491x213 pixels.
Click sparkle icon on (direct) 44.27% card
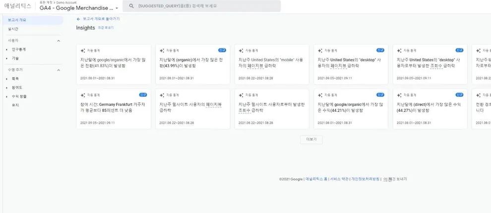click(x=399, y=95)
